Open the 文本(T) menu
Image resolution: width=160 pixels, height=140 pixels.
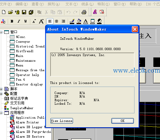pos(72,4)
